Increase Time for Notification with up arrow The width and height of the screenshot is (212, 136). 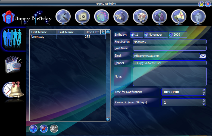(x=204, y=90)
